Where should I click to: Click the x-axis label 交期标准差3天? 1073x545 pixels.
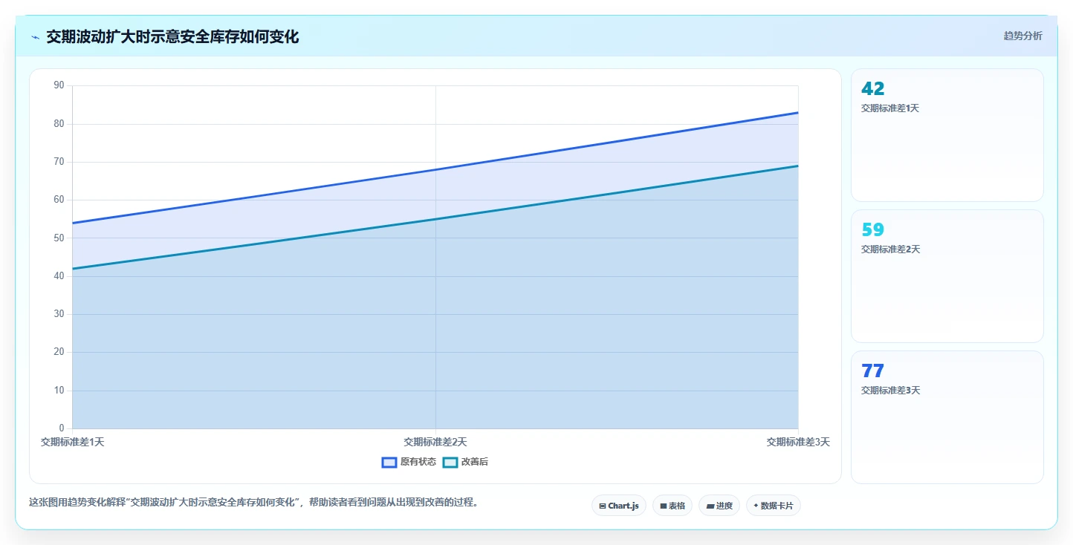[x=798, y=442]
